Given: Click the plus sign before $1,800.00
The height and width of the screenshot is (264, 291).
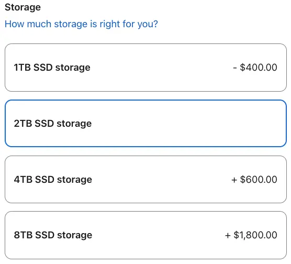Looking at the screenshot, I should point(228,236).
